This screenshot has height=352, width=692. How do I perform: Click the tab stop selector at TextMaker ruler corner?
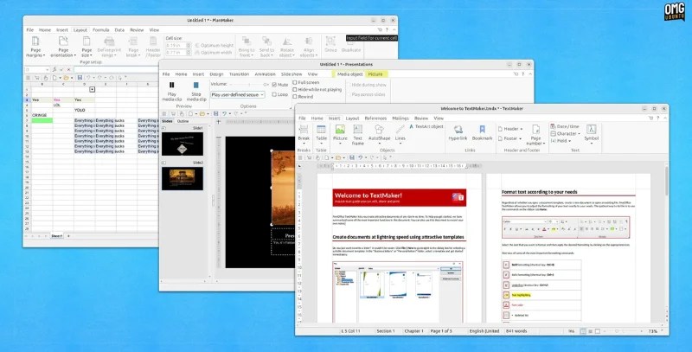[x=299, y=166]
